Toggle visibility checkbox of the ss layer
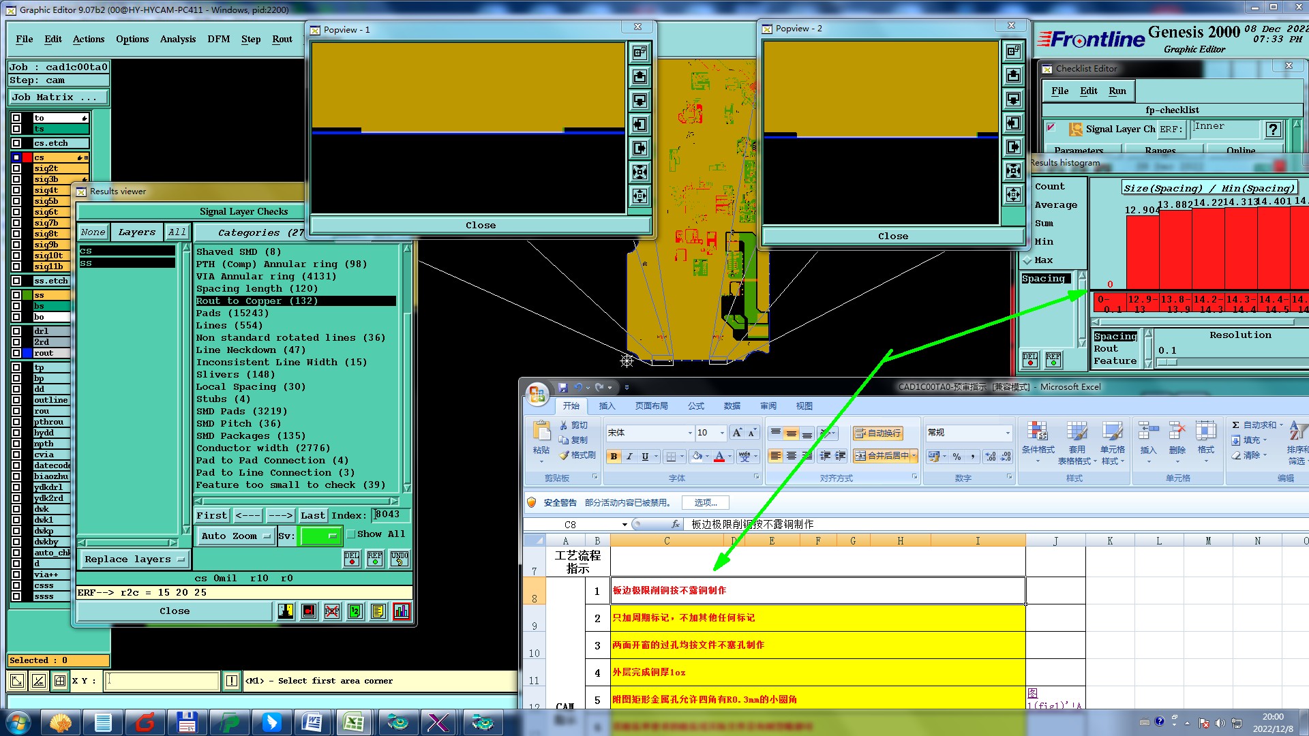This screenshot has height=736, width=1309. (16, 295)
